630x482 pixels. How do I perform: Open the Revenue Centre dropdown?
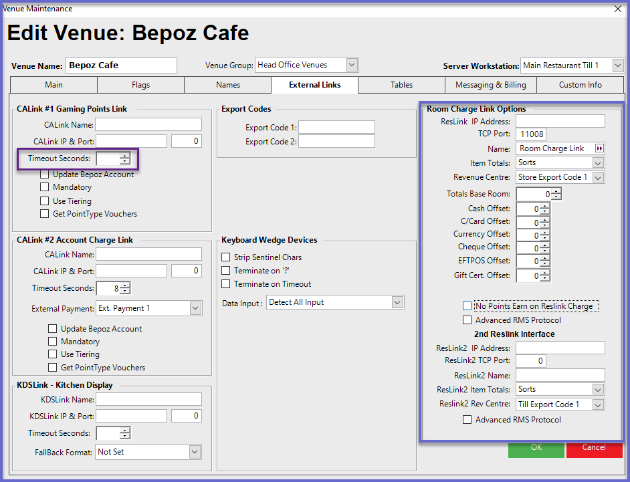tap(598, 177)
